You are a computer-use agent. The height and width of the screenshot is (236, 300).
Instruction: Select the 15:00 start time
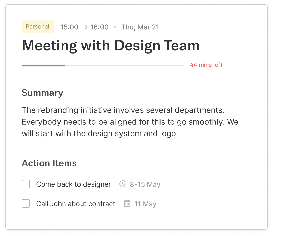[69, 27]
